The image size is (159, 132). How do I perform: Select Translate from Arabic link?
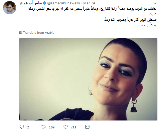pyautogui.click(x=39, y=33)
